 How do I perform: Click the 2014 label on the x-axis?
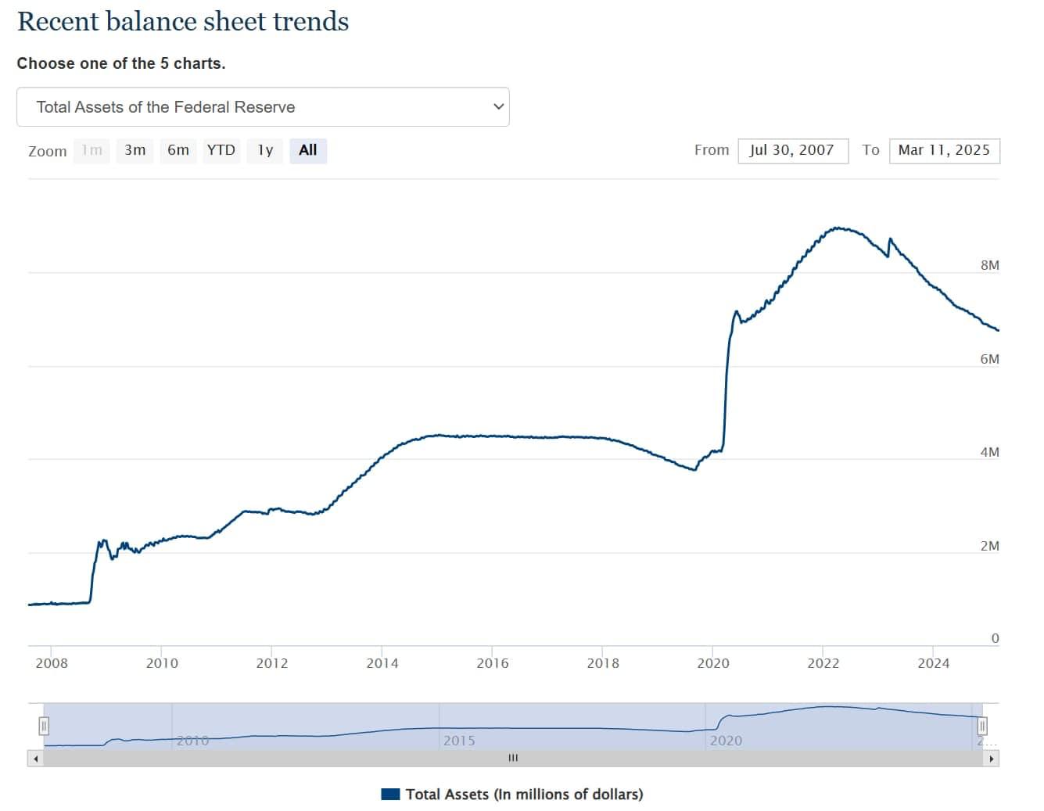click(x=382, y=663)
